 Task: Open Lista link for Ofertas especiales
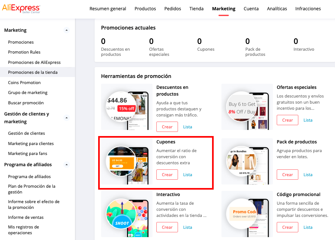(x=308, y=120)
